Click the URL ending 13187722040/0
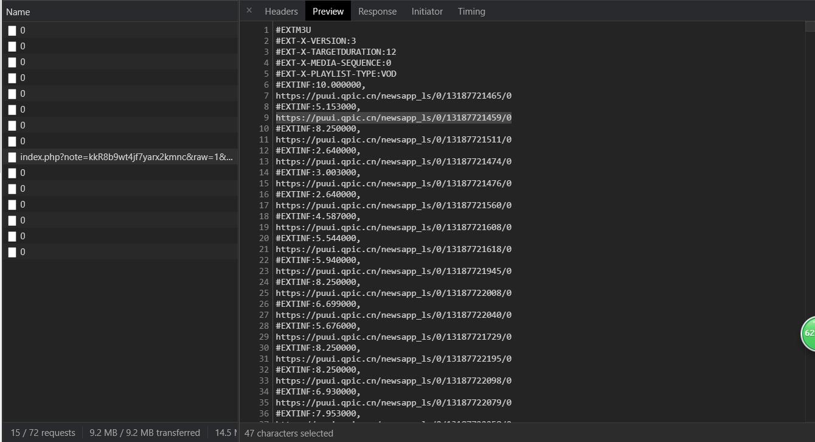The height and width of the screenshot is (442, 815). click(x=394, y=315)
